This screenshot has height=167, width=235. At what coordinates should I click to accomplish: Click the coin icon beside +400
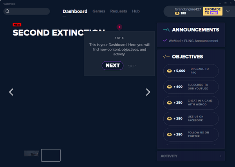pyautogui.click(x=169, y=87)
